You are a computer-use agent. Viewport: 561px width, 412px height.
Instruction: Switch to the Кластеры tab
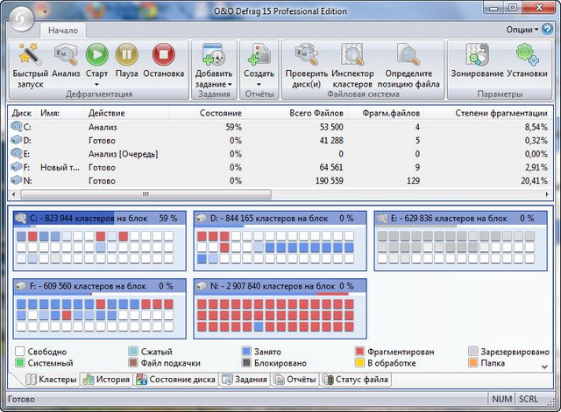click(x=52, y=380)
